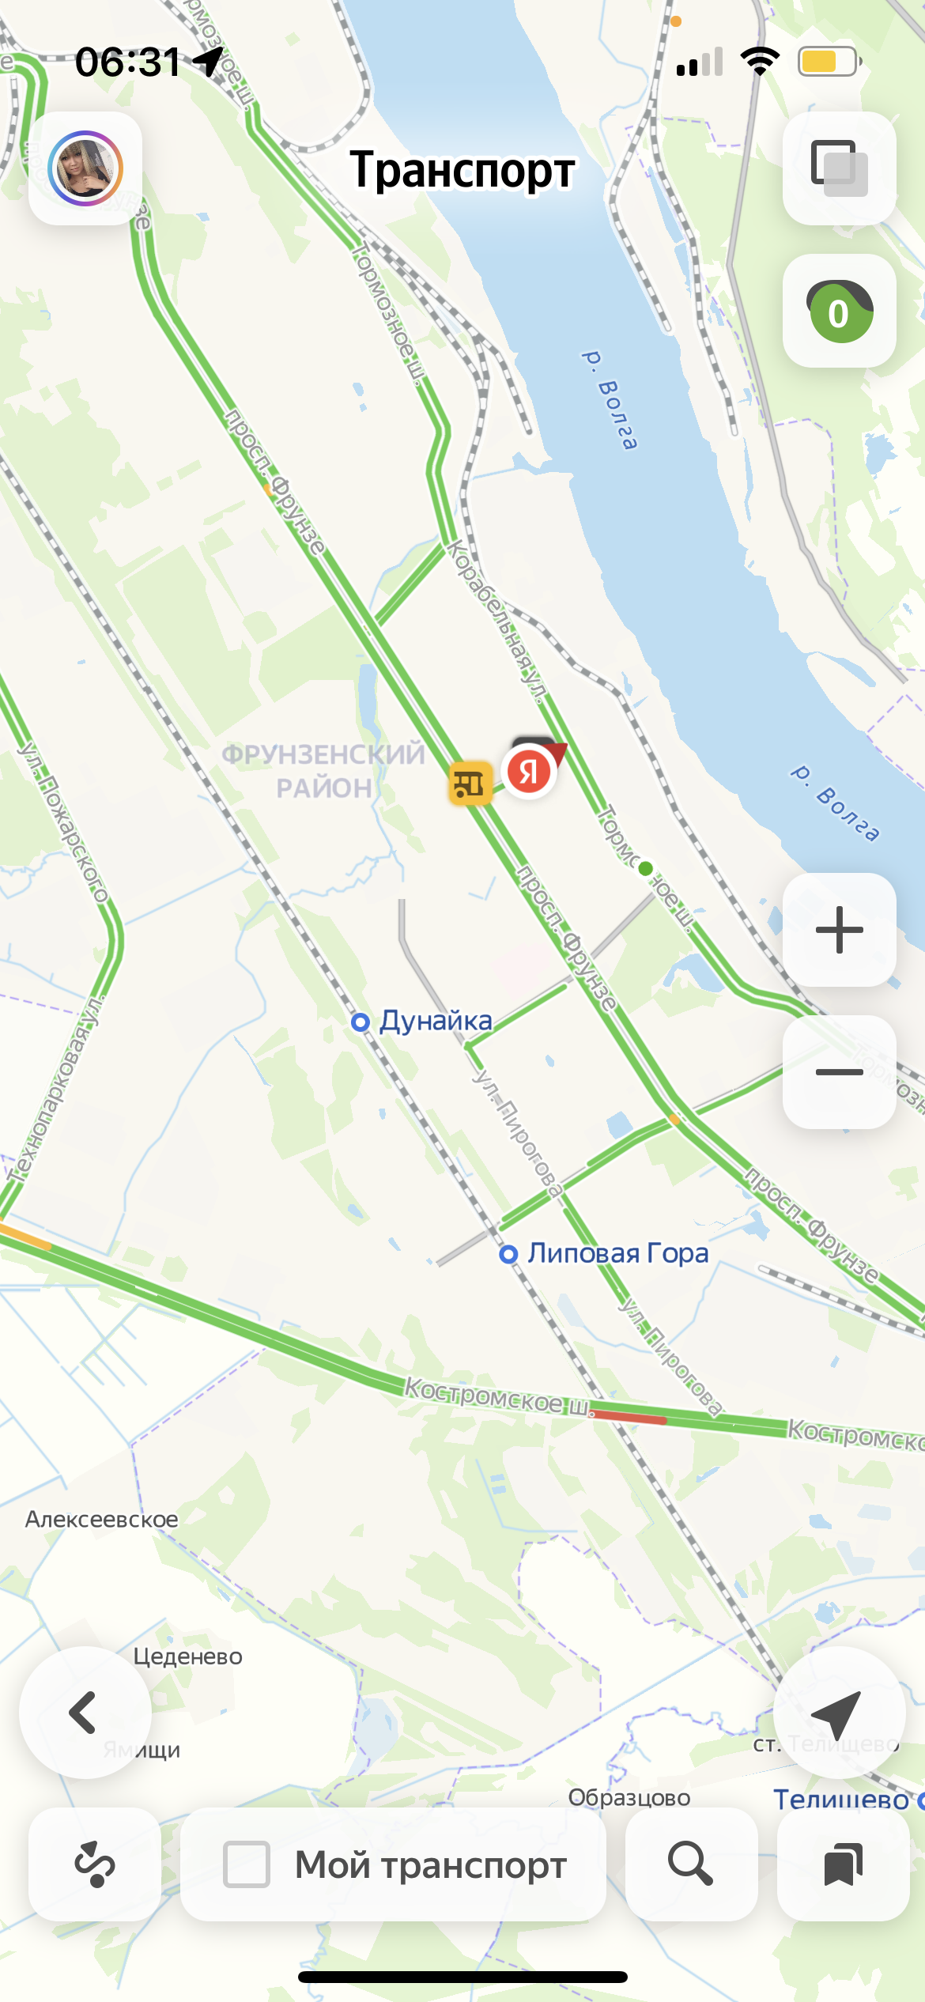Screen dimensions: 925x2002
Task: Zoom in with the plus button
Action: [x=839, y=930]
